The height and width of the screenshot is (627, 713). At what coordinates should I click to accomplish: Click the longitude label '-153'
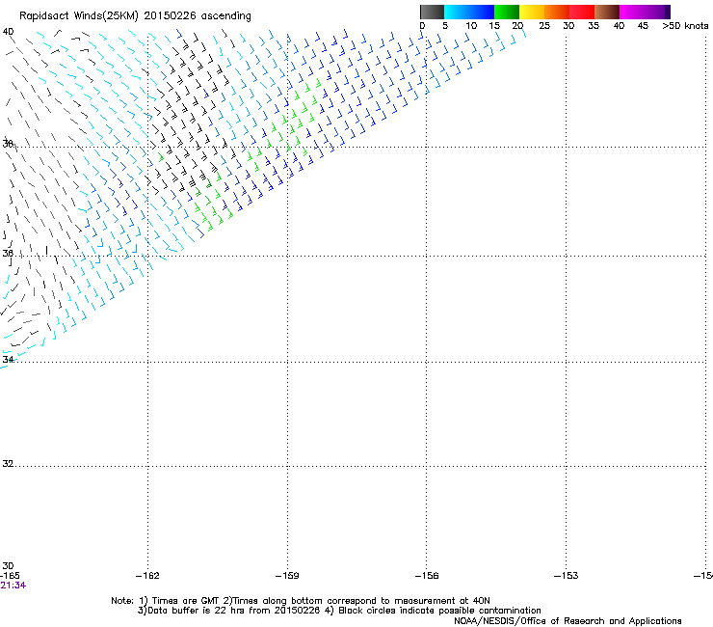(x=567, y=576)
